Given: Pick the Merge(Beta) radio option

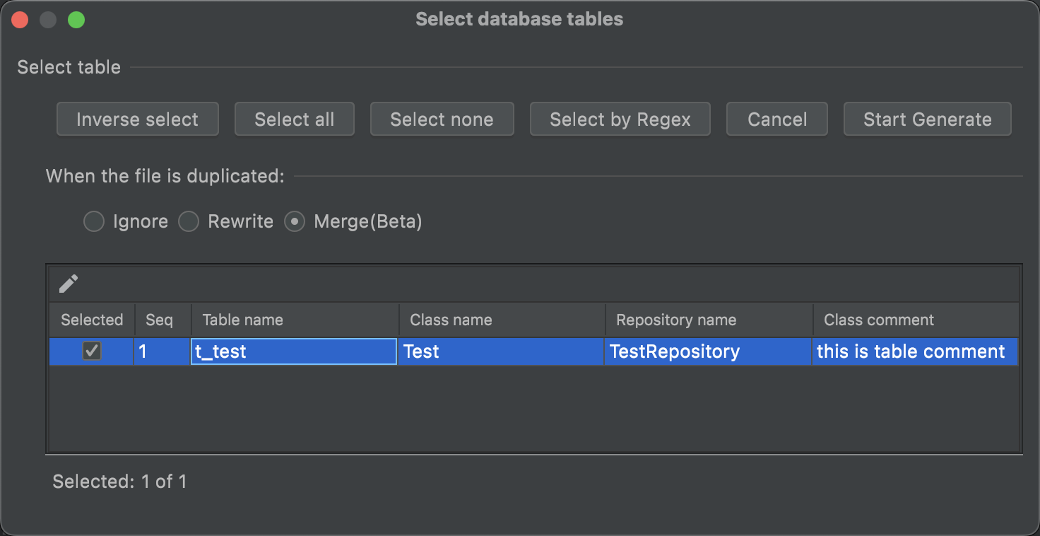Looking at the screenshot, I should coord(295,222).
